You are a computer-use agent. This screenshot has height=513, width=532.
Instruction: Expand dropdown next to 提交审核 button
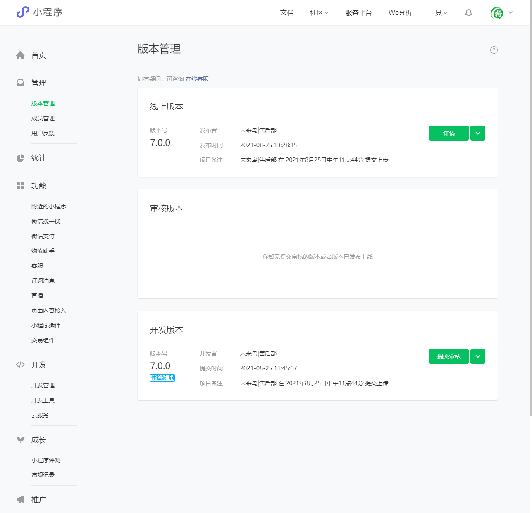(x=477, y=356)
